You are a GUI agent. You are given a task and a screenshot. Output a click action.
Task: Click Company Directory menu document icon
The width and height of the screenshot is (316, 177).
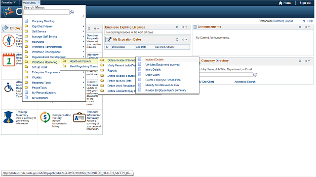pos(26,21)
